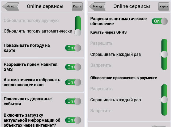Click Качать через GPRS heading
Viewport: 171px width, 127px height.
[109, 32]
